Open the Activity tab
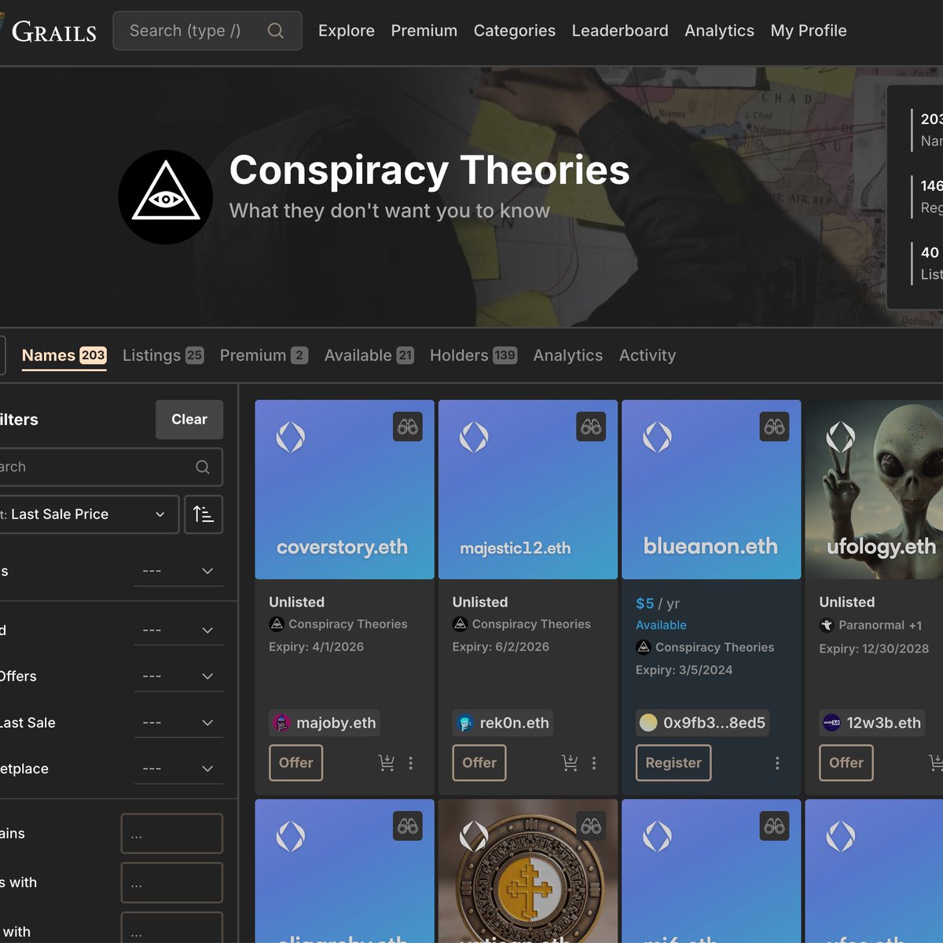Screen dimensions: 943x943 click(x=648, y=355)
